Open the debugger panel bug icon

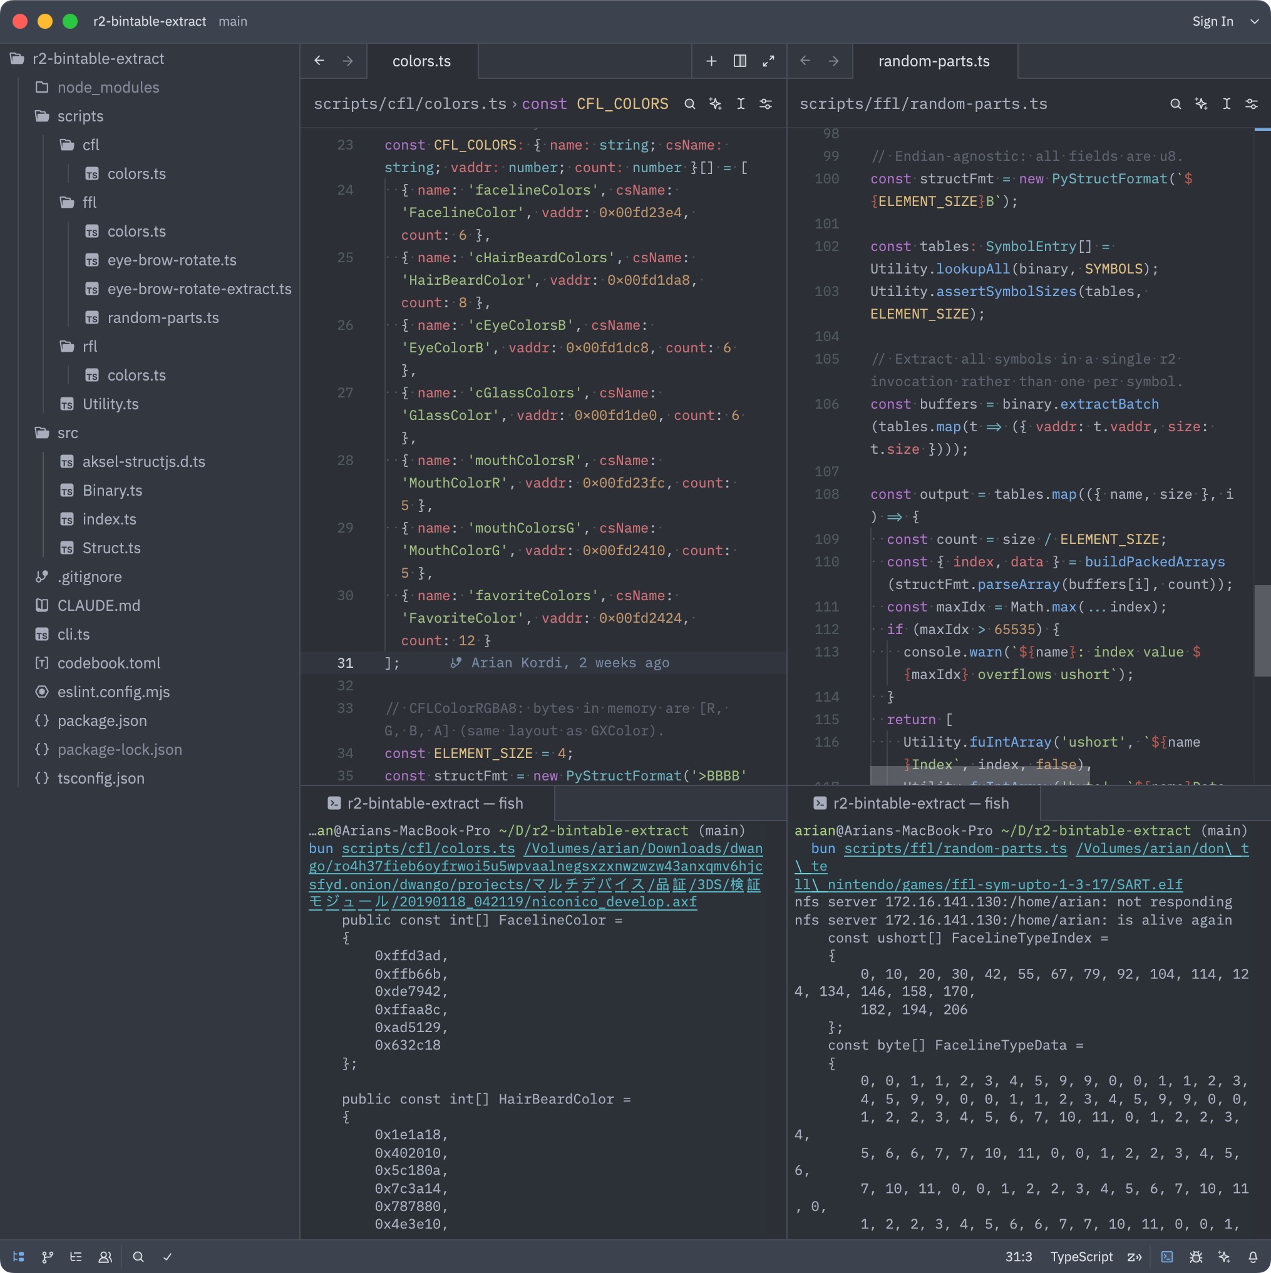[x=1196, y=1257]
